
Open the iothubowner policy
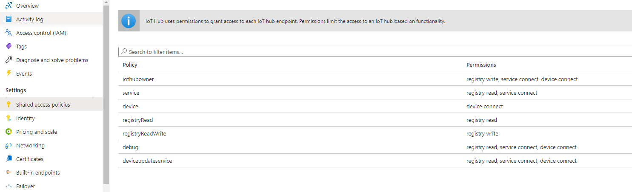(138, 79)
